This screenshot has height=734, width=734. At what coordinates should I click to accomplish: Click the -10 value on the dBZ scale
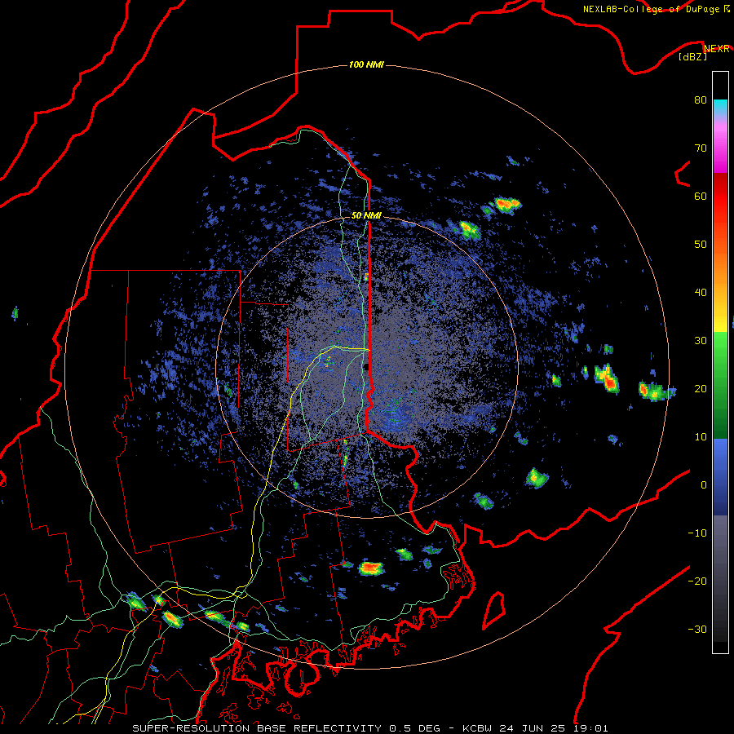[697, 533]
